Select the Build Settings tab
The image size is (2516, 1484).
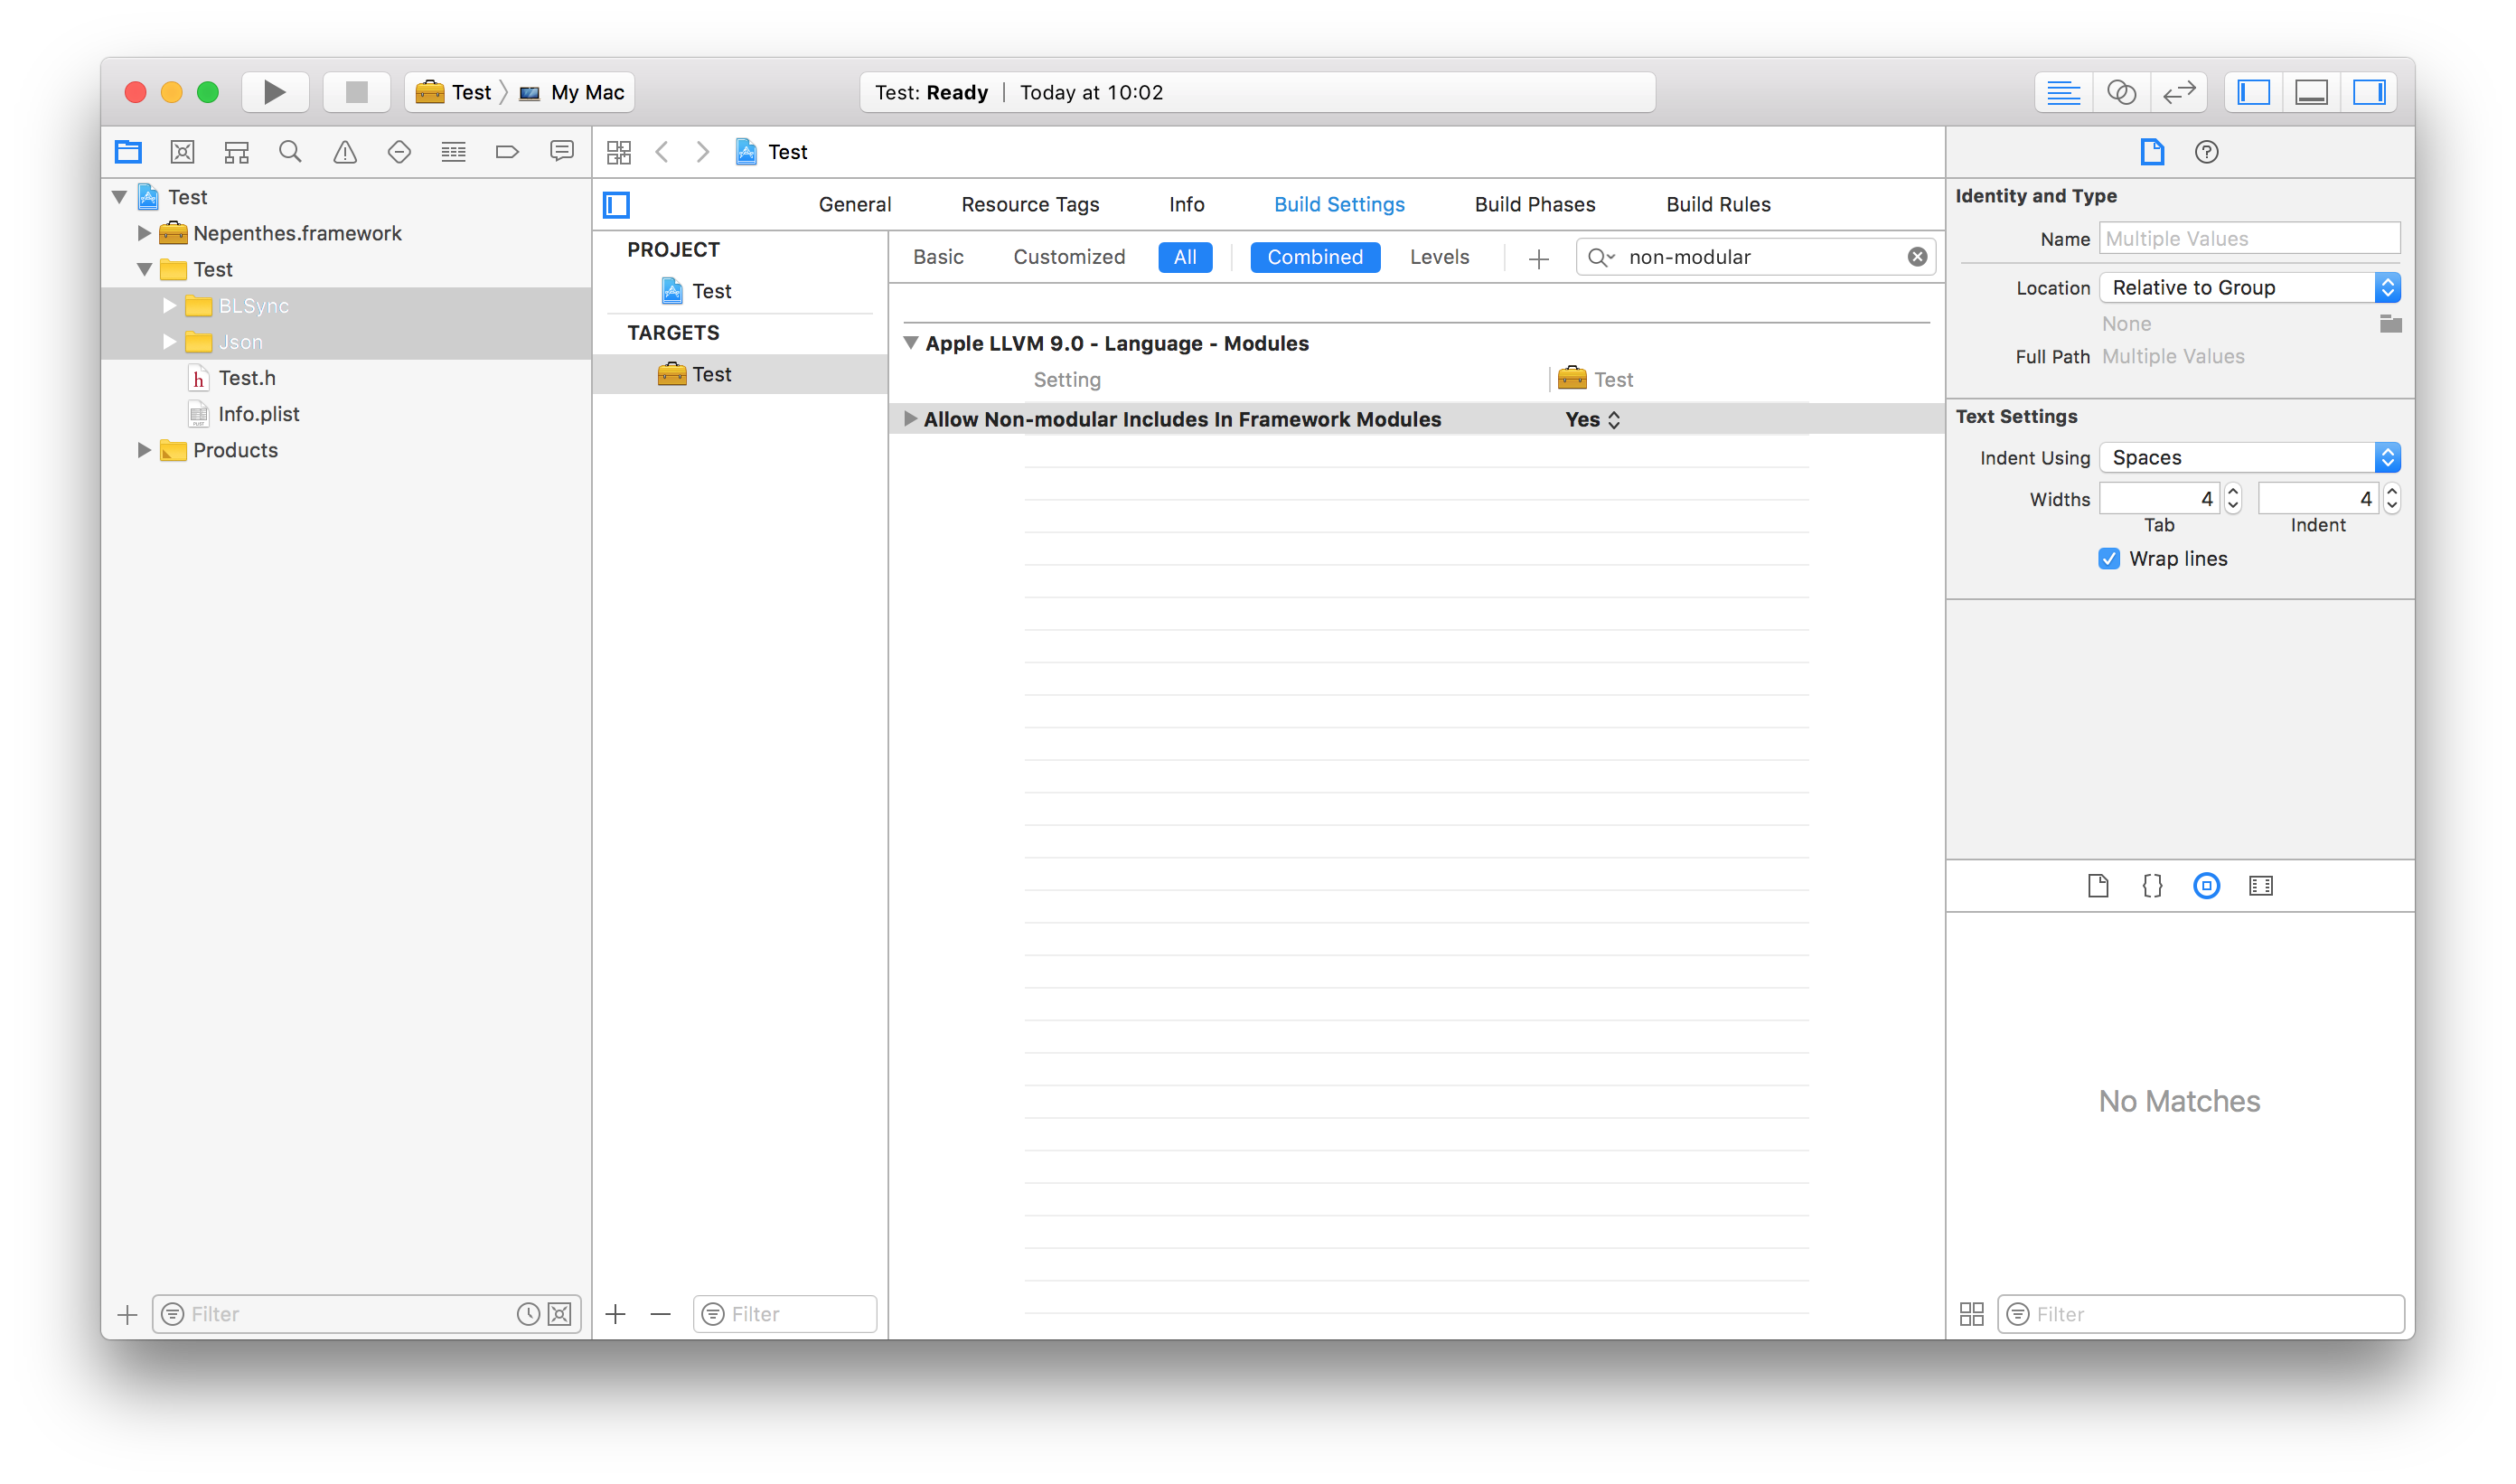point(1339,205)
